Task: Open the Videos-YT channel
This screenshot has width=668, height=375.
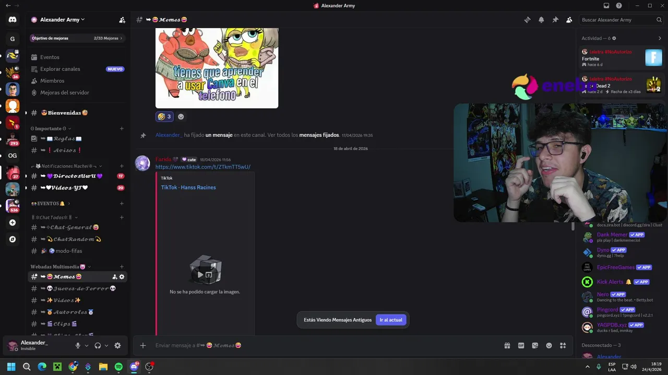Action: click(x=77, y=188)
